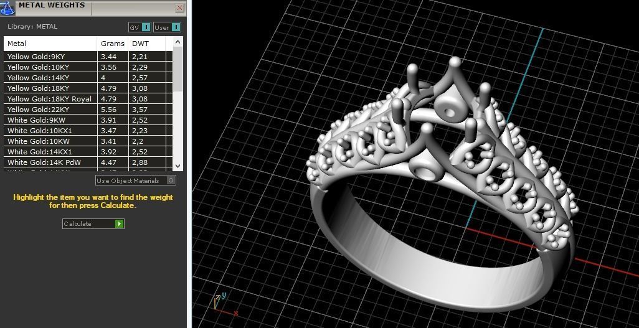Click the Library: METAL label
The height and width of the screenshot is (328, 639).
tap(32, 27)
